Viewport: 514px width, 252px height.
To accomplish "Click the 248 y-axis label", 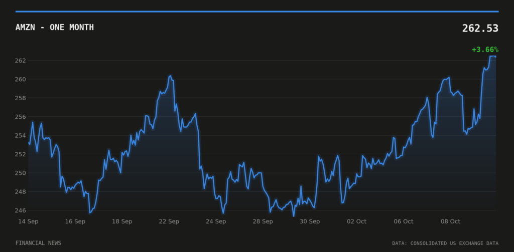I will tap(20, 191).
